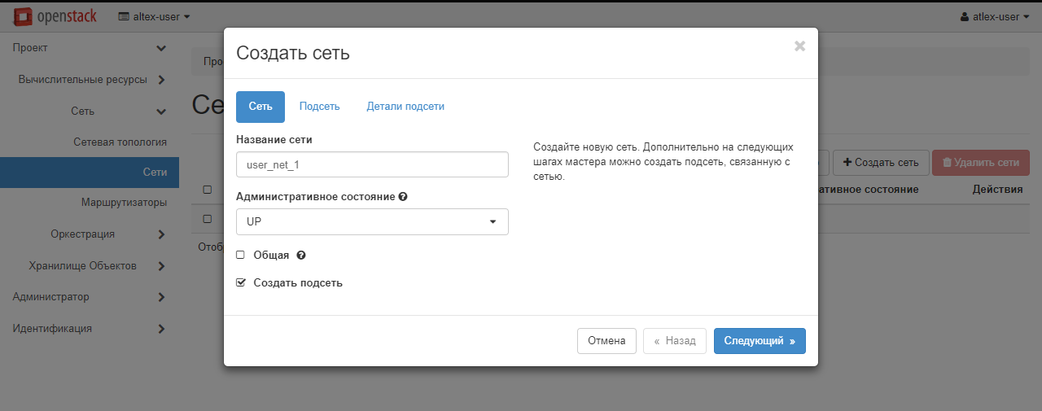
Task: Click the help icon beside Административное состояние
Action: 403,197
